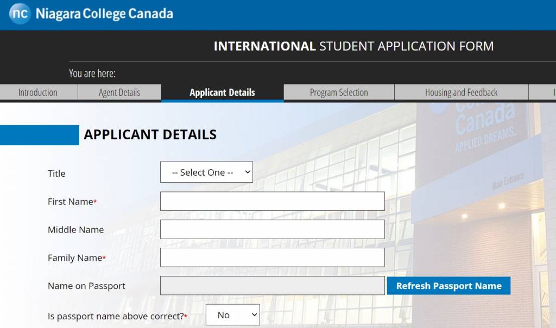Focus the First Name input field
This screenshot has width=556, height=328.
(272, 201)
